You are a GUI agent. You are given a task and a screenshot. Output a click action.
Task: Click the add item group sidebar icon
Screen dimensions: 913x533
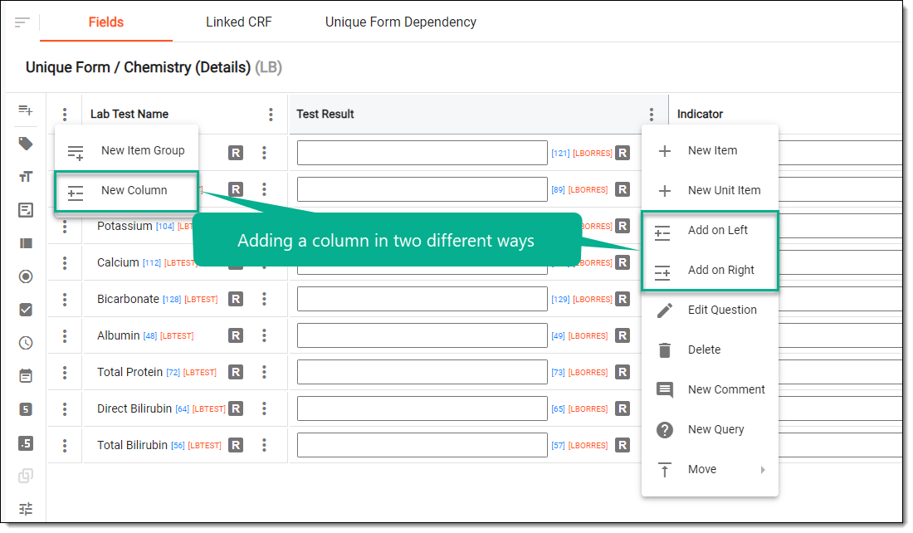tap(26, 110)
